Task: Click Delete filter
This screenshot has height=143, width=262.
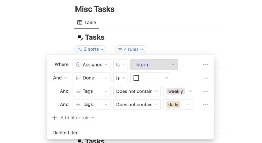Action: pos(65,133)
